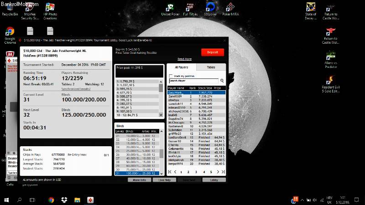
Task: Select player IamDareDevil row
Action: pyautogui.click(x=196, y=138)
